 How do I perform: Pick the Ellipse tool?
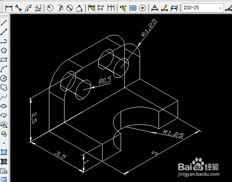click(4, 106)
